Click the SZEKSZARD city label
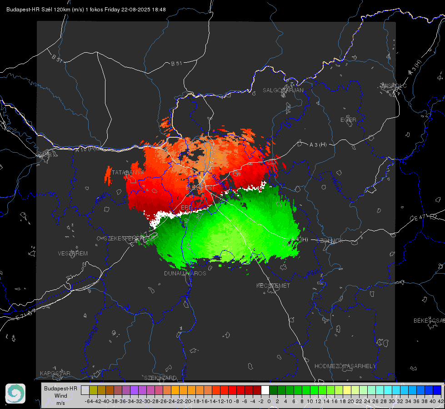This screenshot has height=409, width=445. (160, 378)
